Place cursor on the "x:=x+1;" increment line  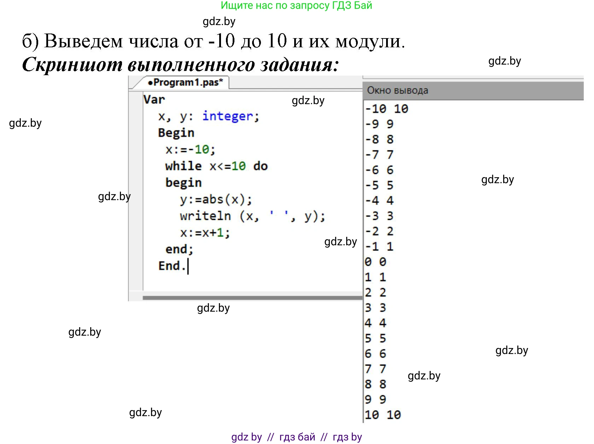point(205,233)
